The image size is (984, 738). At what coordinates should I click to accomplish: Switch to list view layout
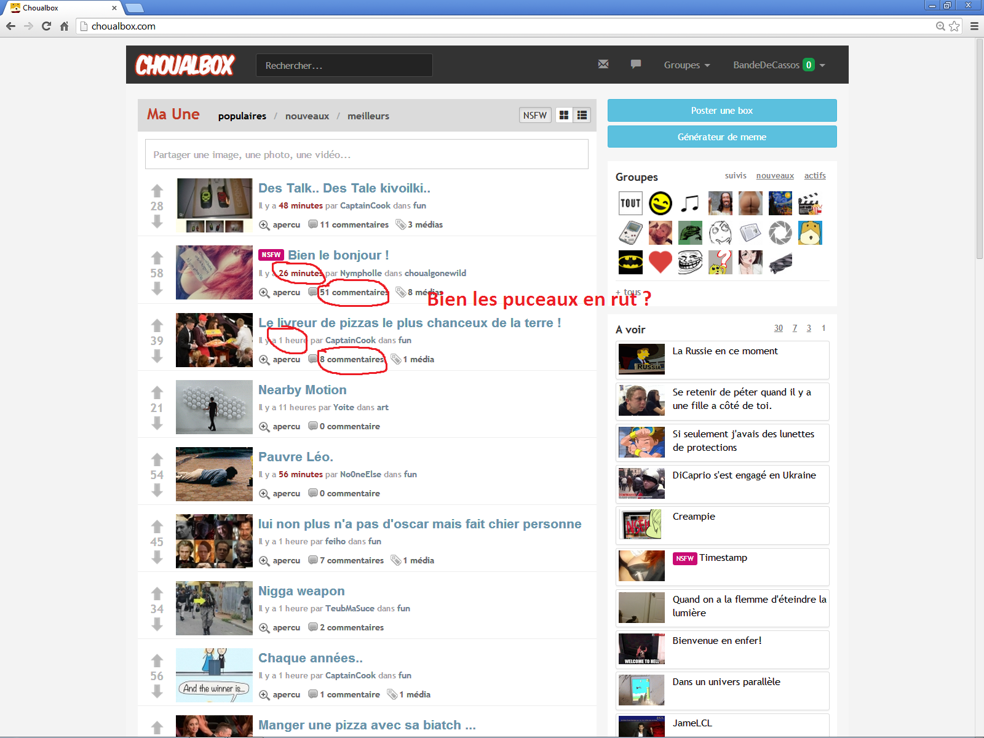(x=582, y=115)
